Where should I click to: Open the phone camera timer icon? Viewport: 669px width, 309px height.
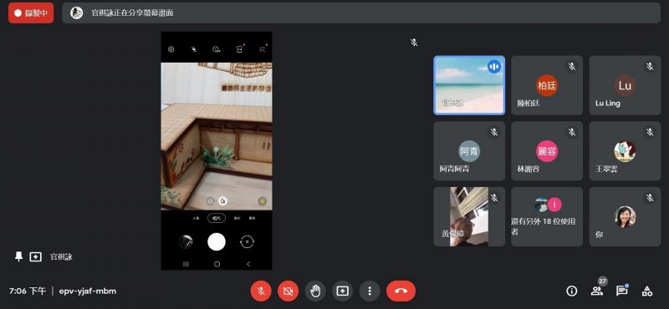217,49
